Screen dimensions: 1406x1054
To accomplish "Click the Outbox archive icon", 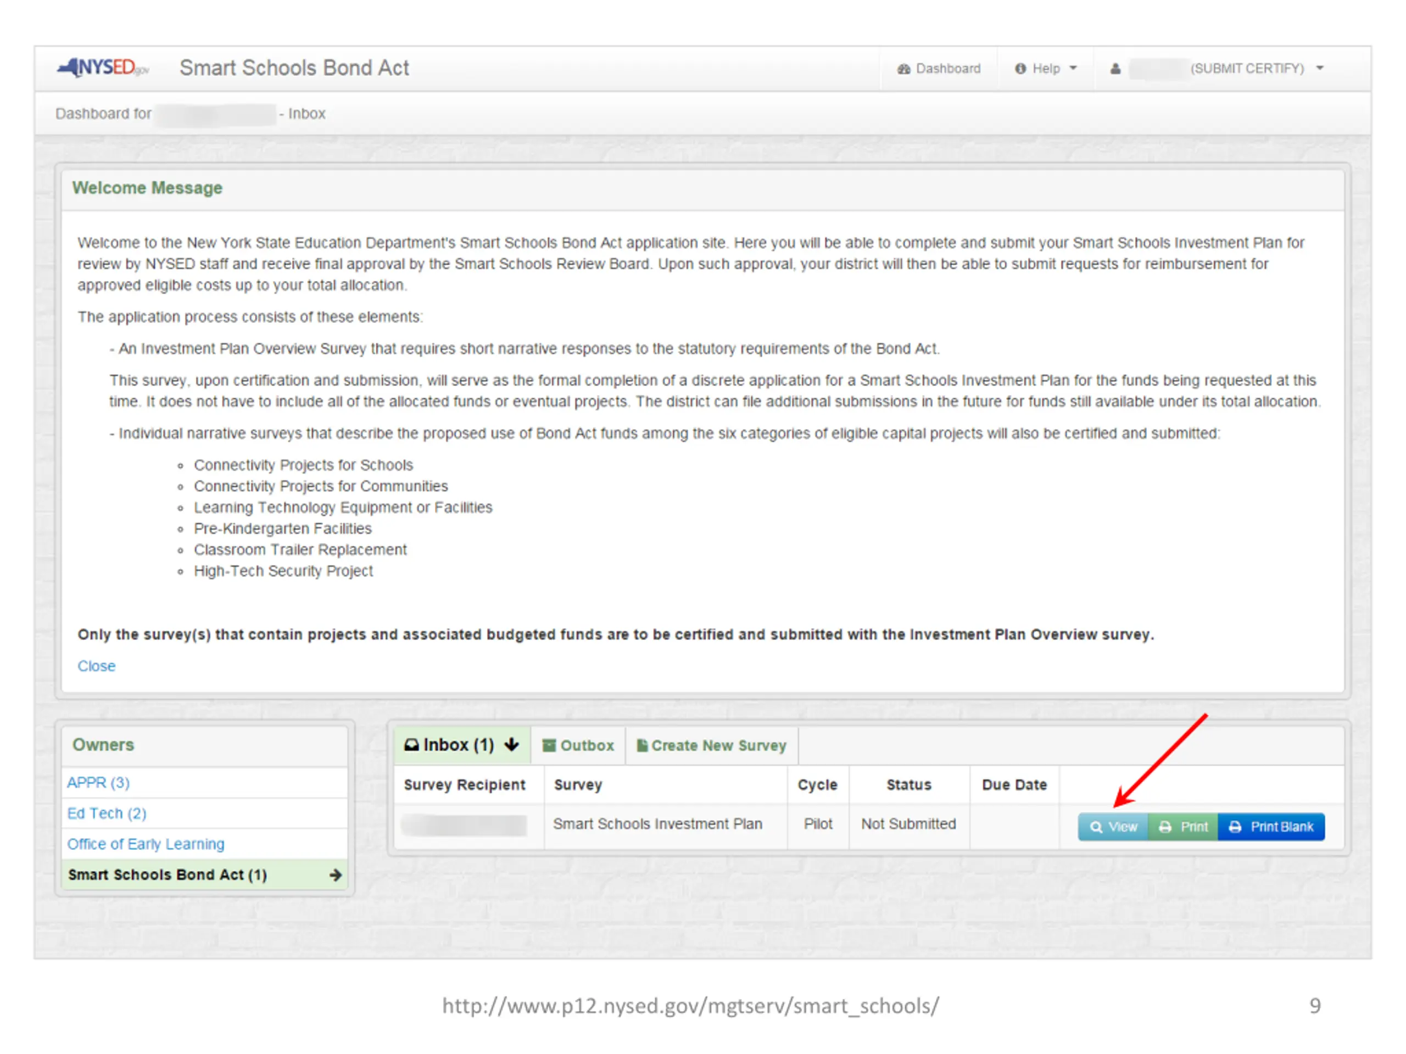I will [x=549, y=745].
